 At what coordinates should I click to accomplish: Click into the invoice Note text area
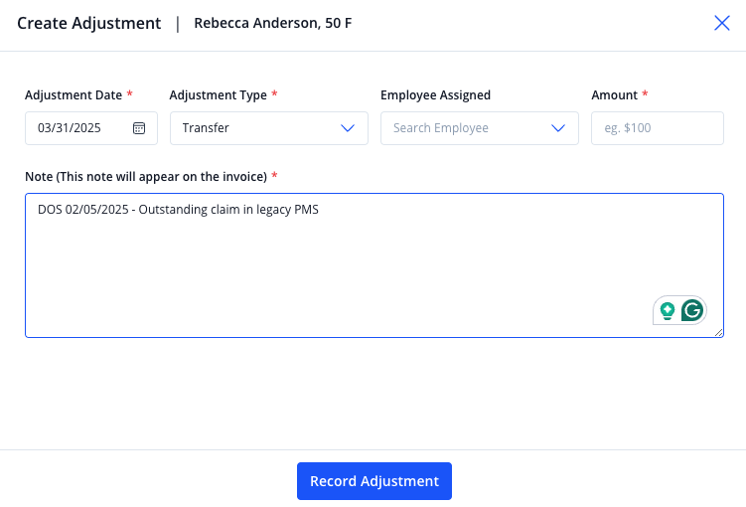(374, 265)
